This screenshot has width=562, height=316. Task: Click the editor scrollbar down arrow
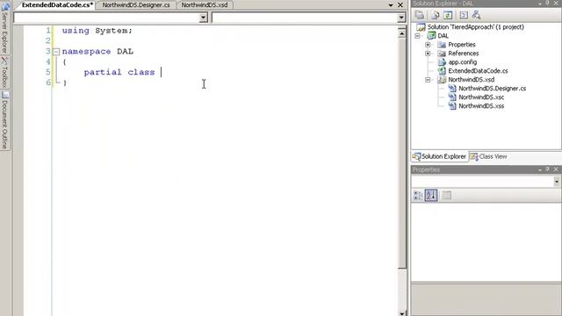click(x=402, y=312)
